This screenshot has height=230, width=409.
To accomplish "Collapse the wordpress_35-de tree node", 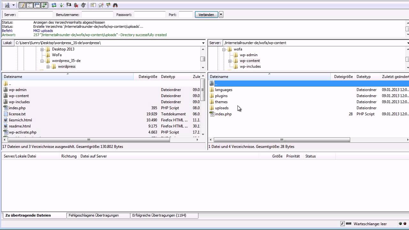I will click(42, 61).
